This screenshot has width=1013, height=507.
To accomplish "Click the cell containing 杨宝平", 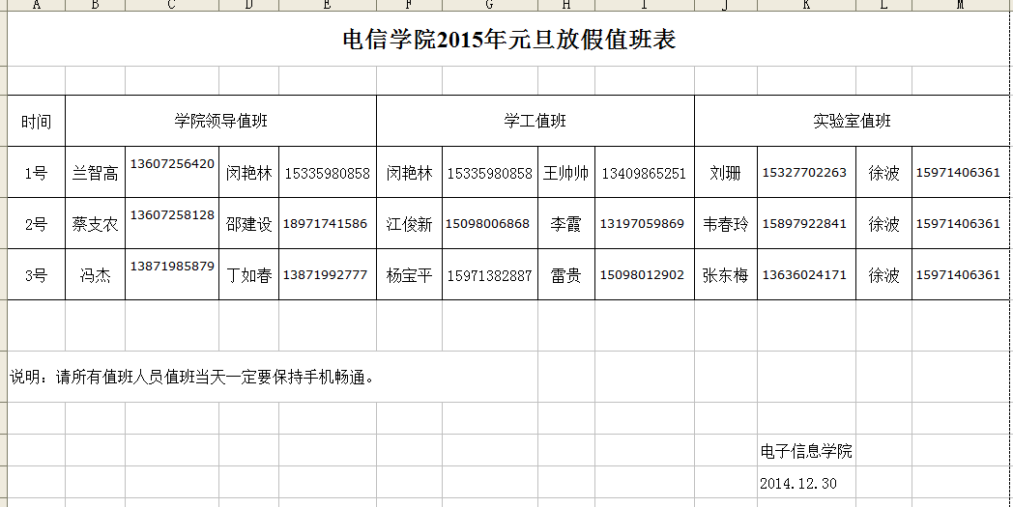I will pyautogui.click(x=409, y=275).
